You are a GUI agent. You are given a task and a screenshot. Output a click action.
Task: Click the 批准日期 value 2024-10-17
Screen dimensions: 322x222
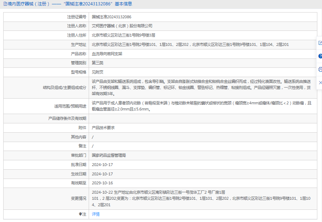pyautogui.click(x=102, y=165)
